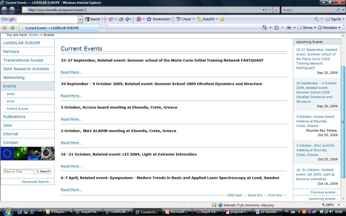The image size is (346, 216).
Task: Click the Home breadcrumb link
Action: 33,35
